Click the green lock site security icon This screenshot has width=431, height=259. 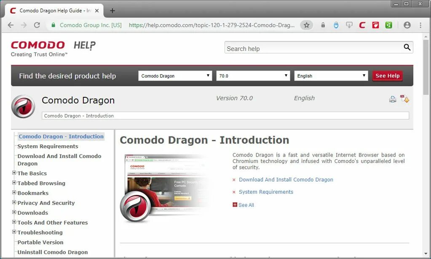click(x=54, y=25)
